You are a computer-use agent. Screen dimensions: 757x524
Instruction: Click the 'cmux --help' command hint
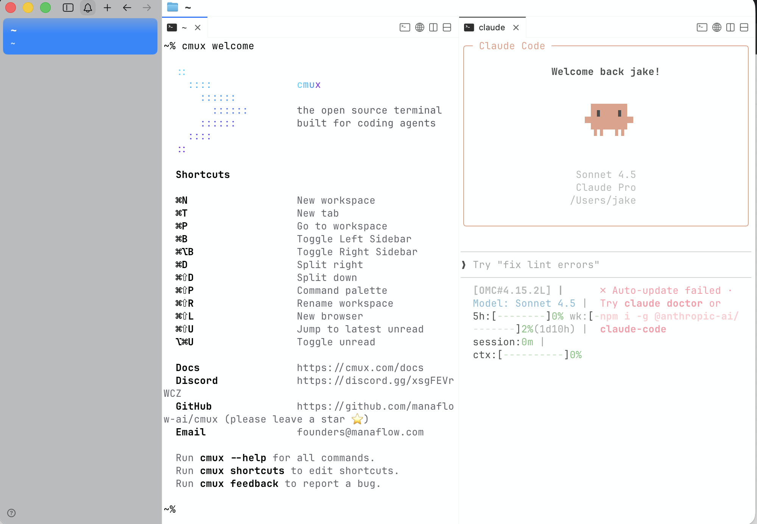click(233, 458)
